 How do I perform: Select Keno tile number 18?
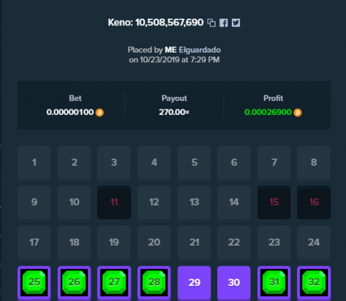point(74,242)
